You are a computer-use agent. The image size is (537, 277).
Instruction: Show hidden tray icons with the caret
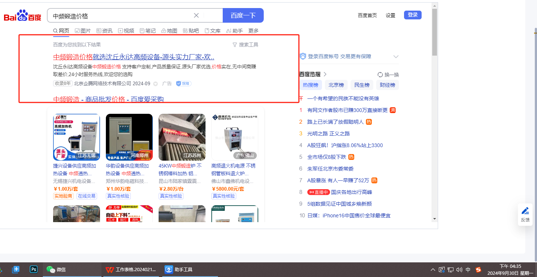[433, 270]
